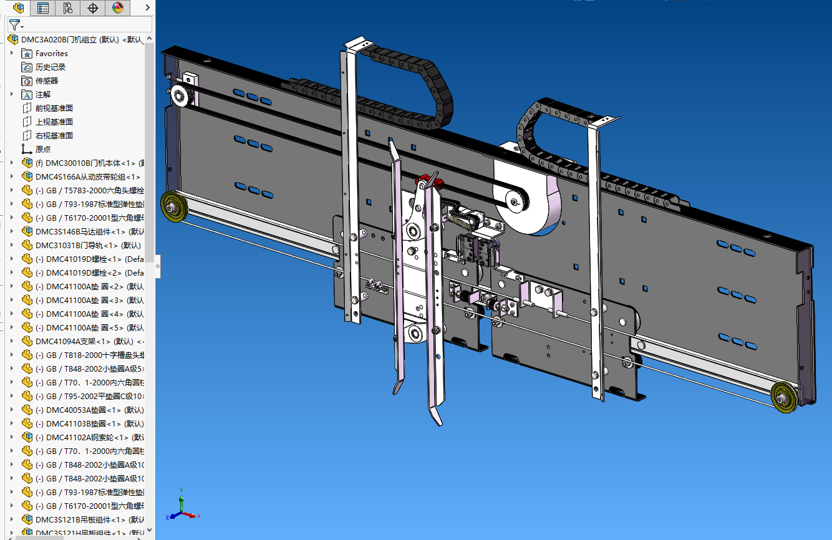The image size is (832, 540).
Task: Switch to the ConfigurationManager tab
Action: [68, 8]
